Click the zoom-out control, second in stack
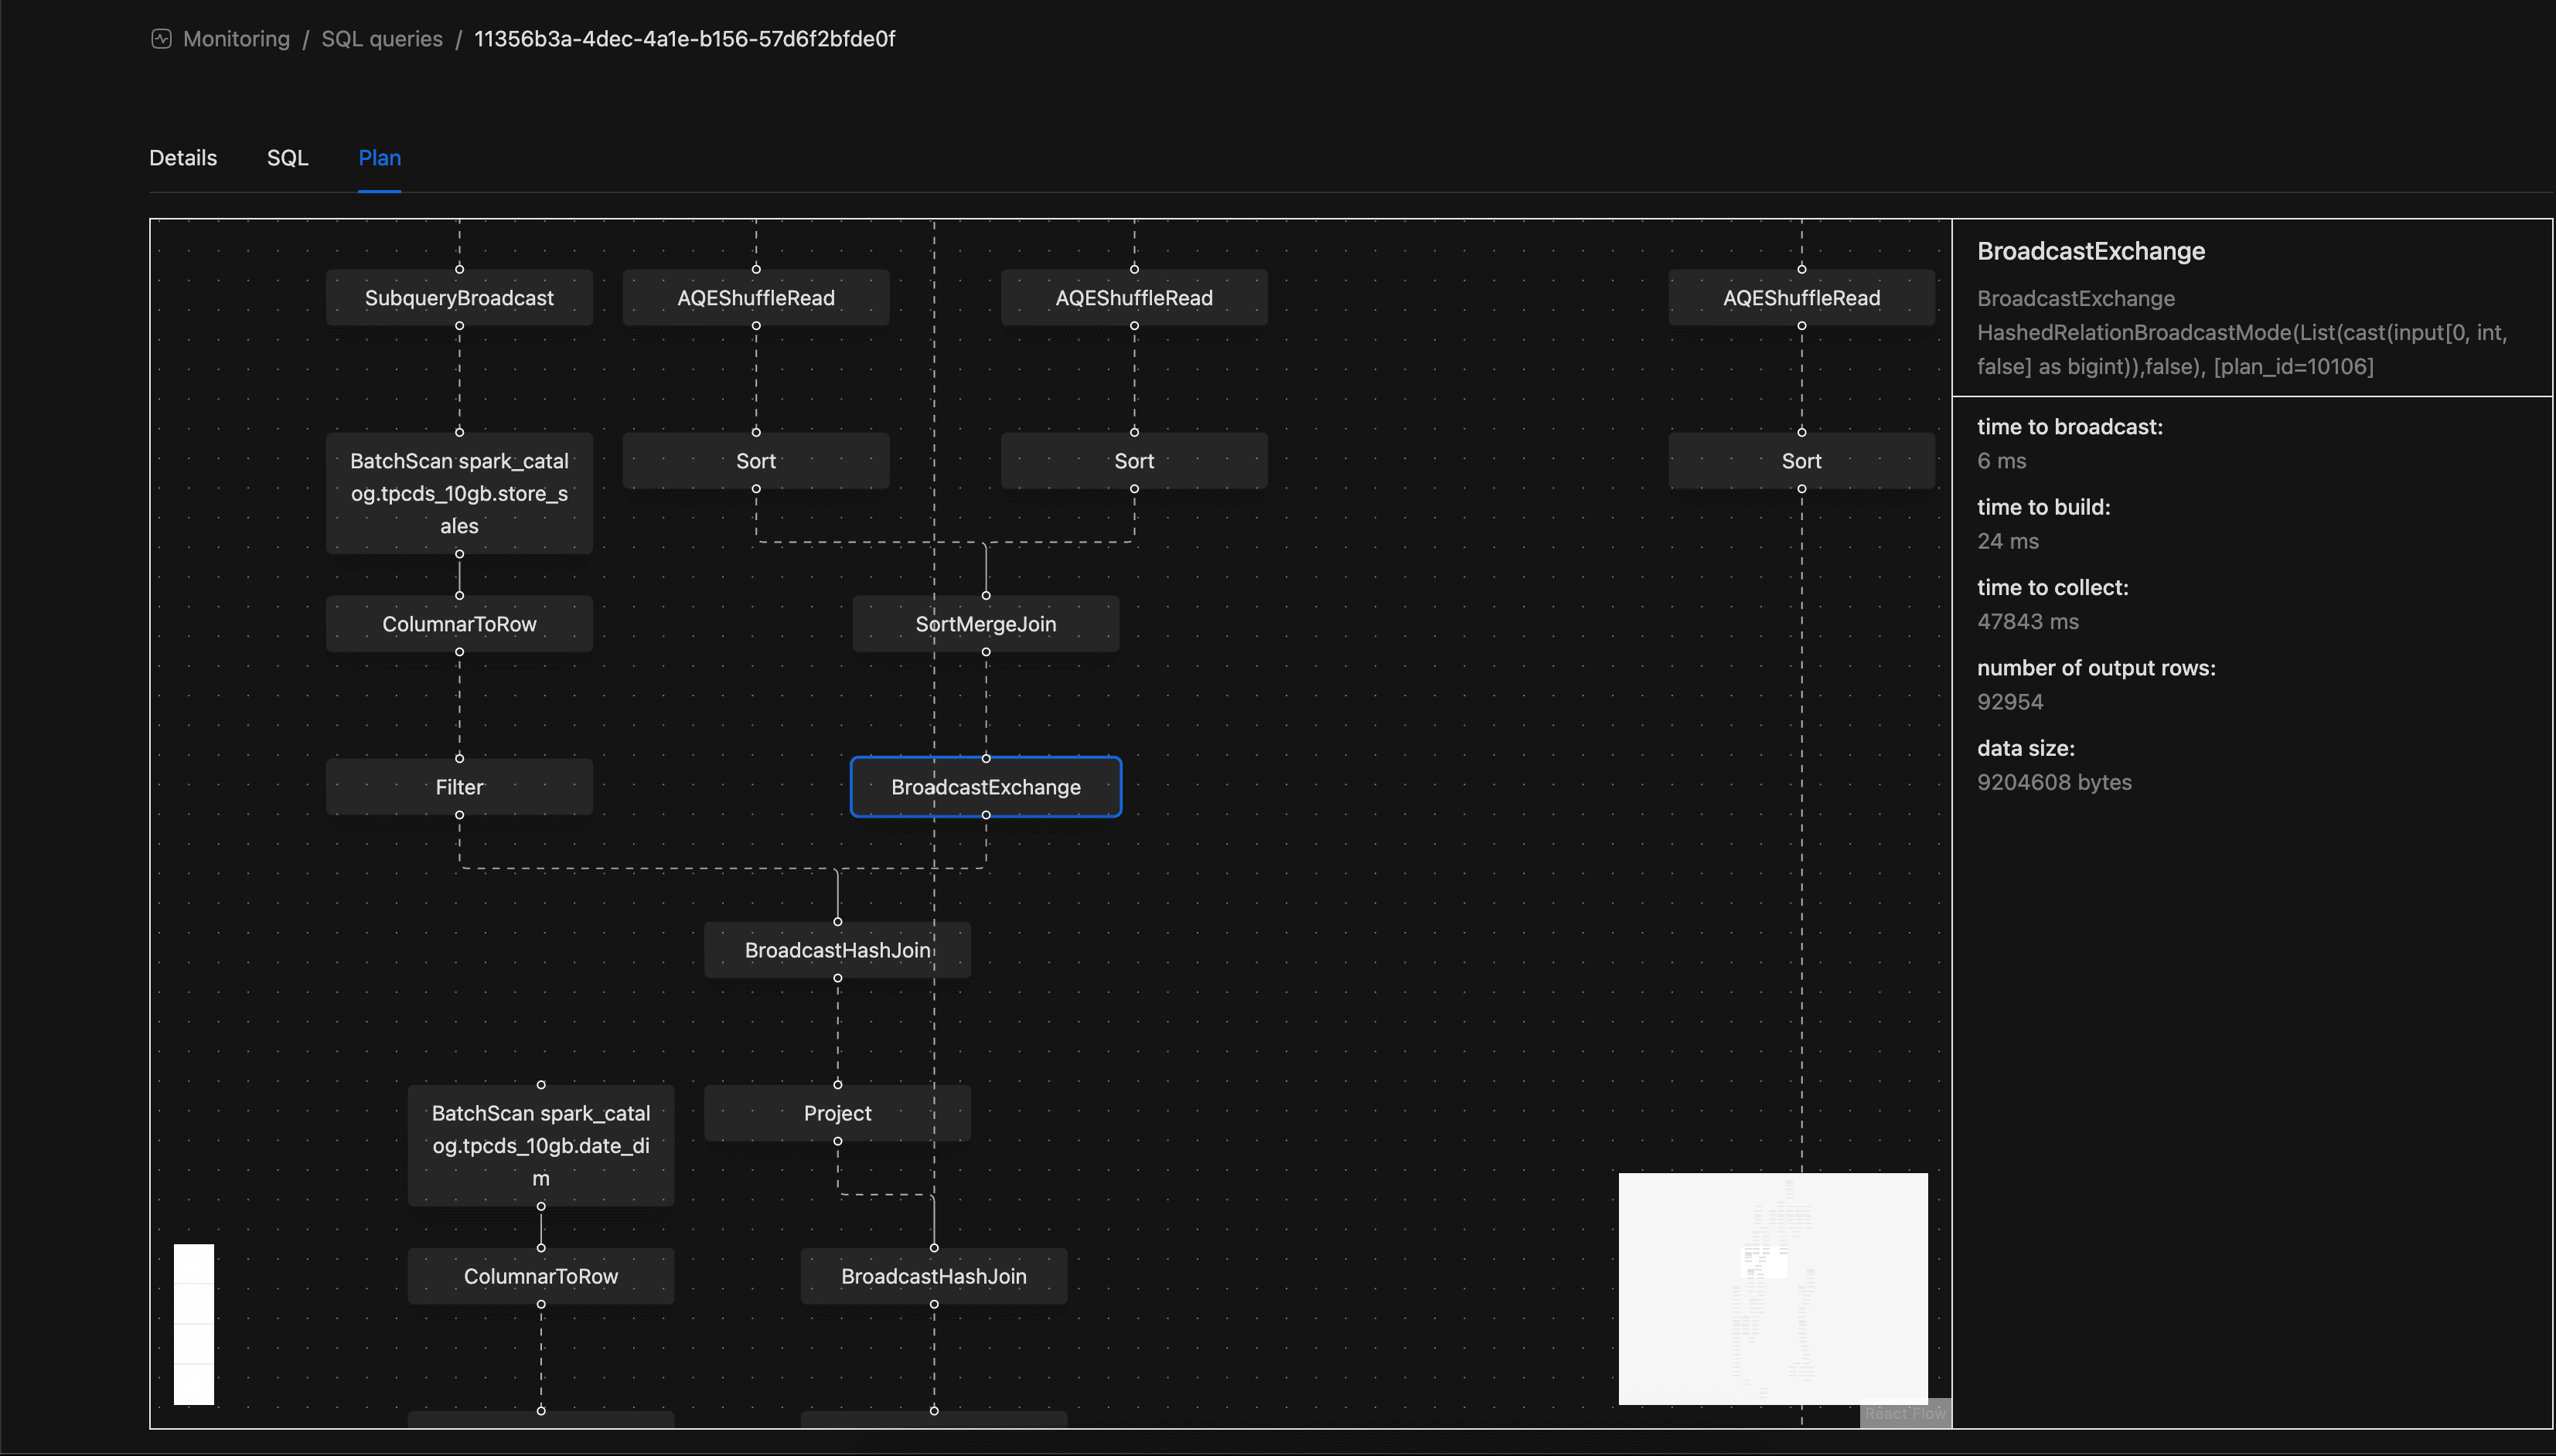2556x1456 pixels. tap(194, 1304)
